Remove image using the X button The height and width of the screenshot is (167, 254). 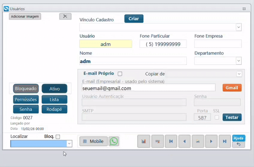65,16
